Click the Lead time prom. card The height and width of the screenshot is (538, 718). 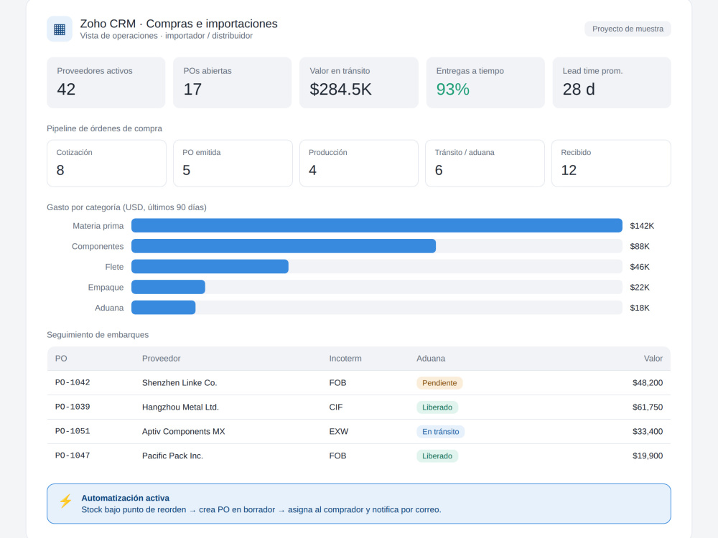coord(612,82)
